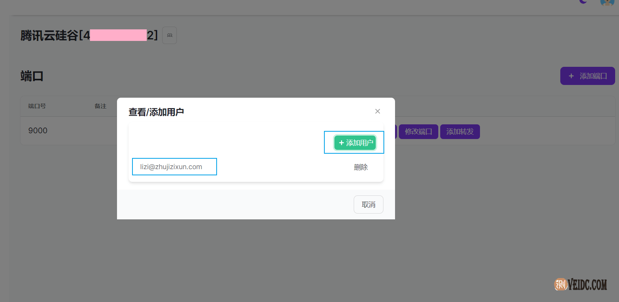Click 添加转发 in the port 9000 row
The image size is (619, 302).
[460, 132]
